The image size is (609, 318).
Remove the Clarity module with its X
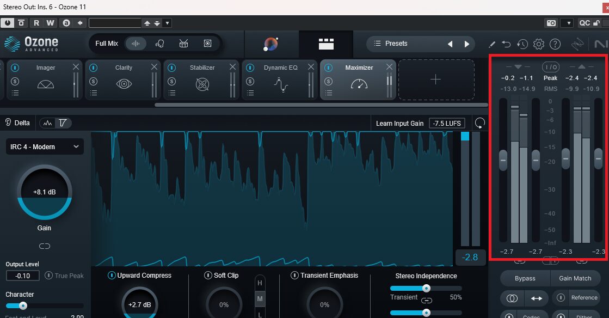click(x=153, y=67)
